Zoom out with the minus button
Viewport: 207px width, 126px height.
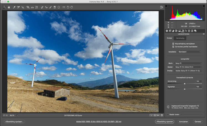tap(4, 115)
